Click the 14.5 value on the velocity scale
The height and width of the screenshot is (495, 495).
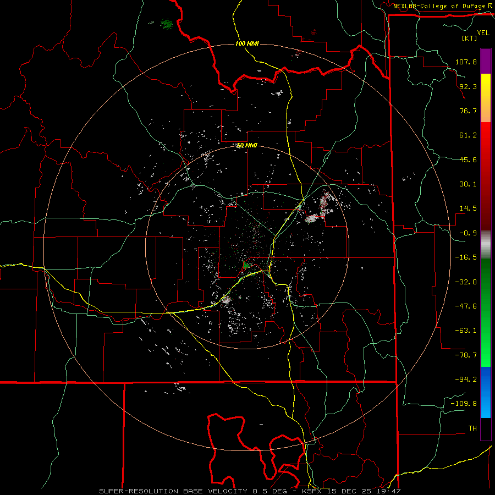(468, 208)
